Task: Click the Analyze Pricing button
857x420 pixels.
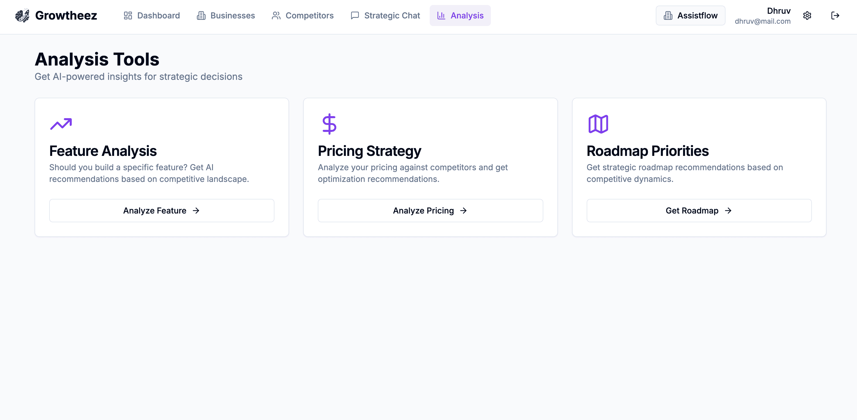Action: pos(430,210)
